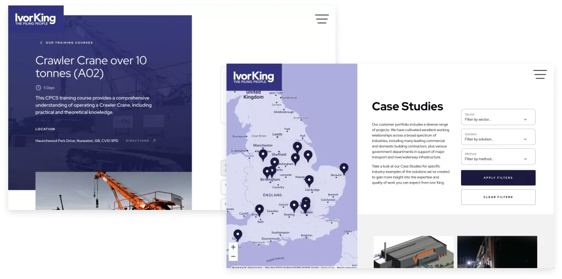Expand the Method filter dropdown

pyautogui.click(x=498, y=157)
